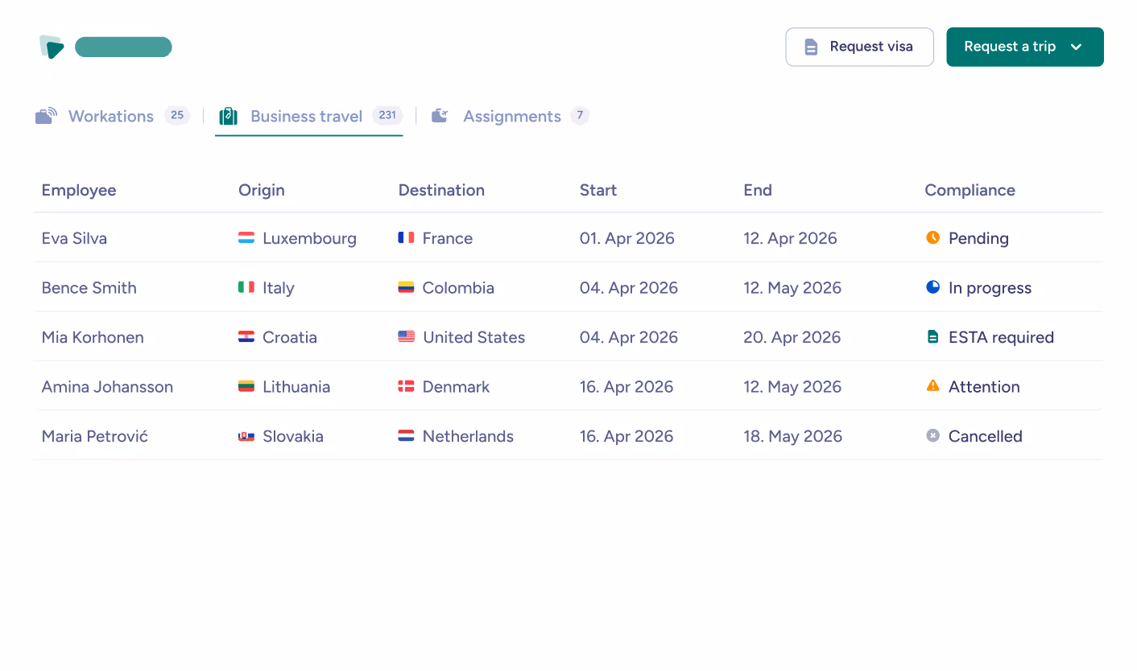This screenshot has height=671, width=1137.
Task: Click the grey Cancelled cross icon
Action: click(932, 435)
